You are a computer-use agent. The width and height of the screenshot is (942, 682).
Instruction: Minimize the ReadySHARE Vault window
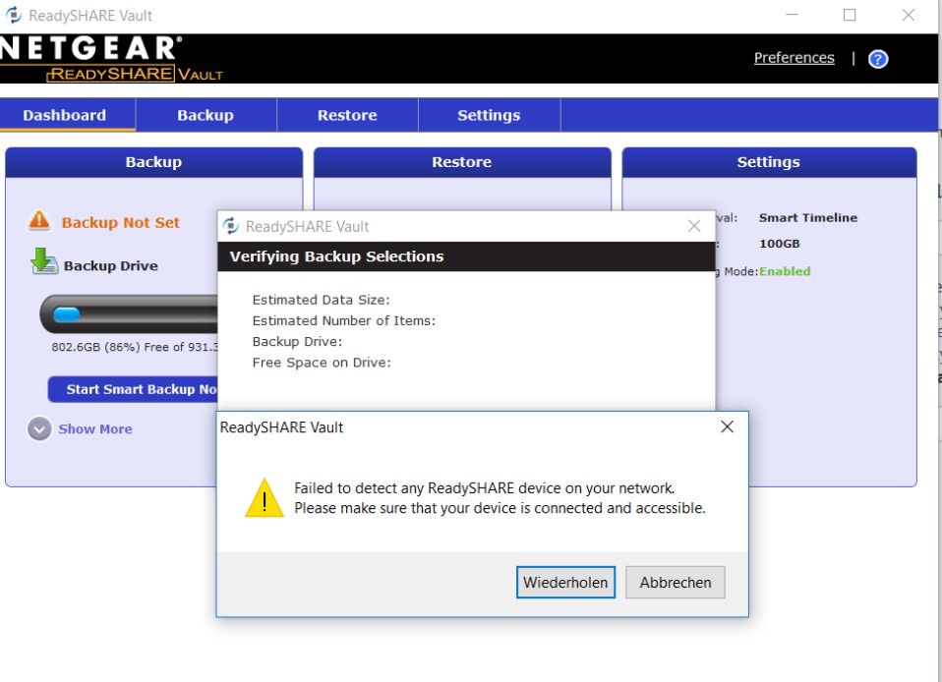pyautogui.click(x=793, y=15)
